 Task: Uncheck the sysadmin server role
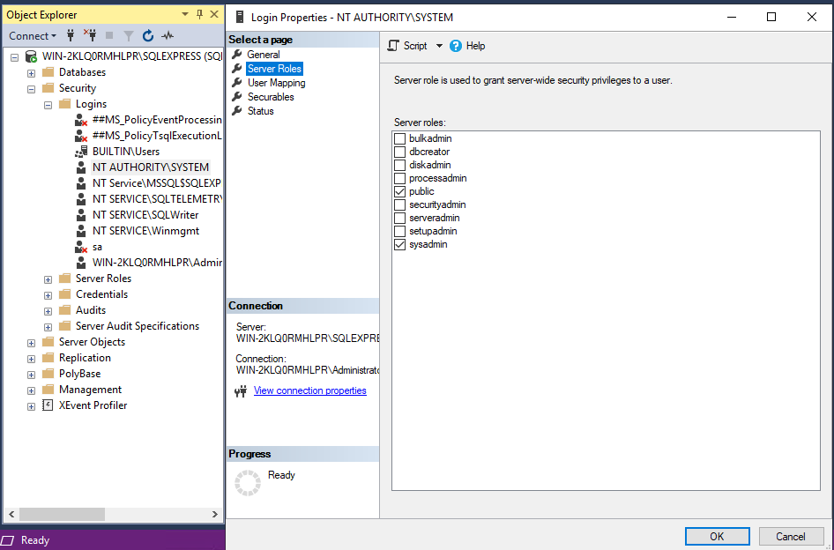[x=400, y=244]
